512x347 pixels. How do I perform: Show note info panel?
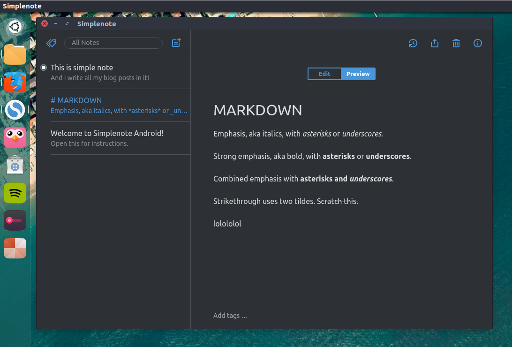pos(477,43)
